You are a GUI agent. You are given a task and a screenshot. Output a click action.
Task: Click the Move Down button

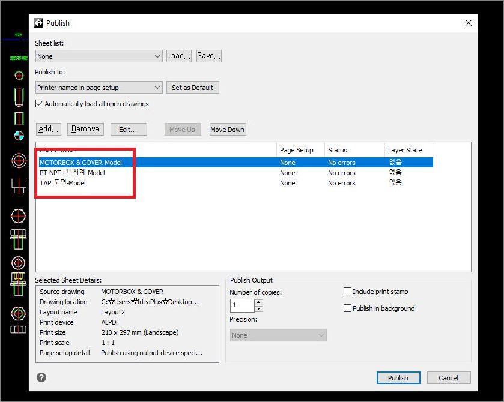click(x=228, y=130)
